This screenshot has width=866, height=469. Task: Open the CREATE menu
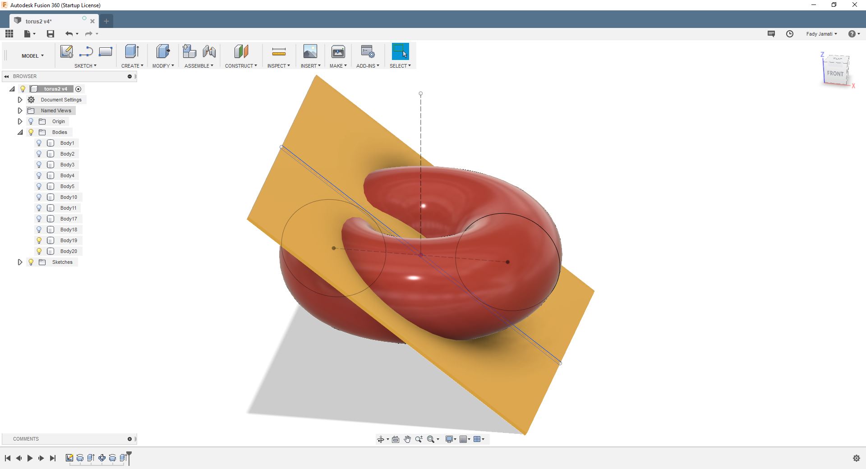(132, 66)
